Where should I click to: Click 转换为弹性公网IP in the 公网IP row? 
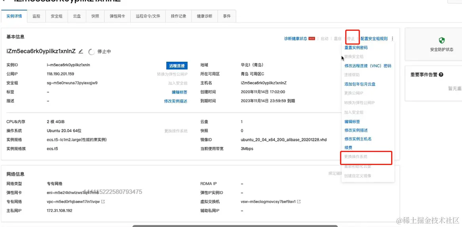tap(172, 74)
